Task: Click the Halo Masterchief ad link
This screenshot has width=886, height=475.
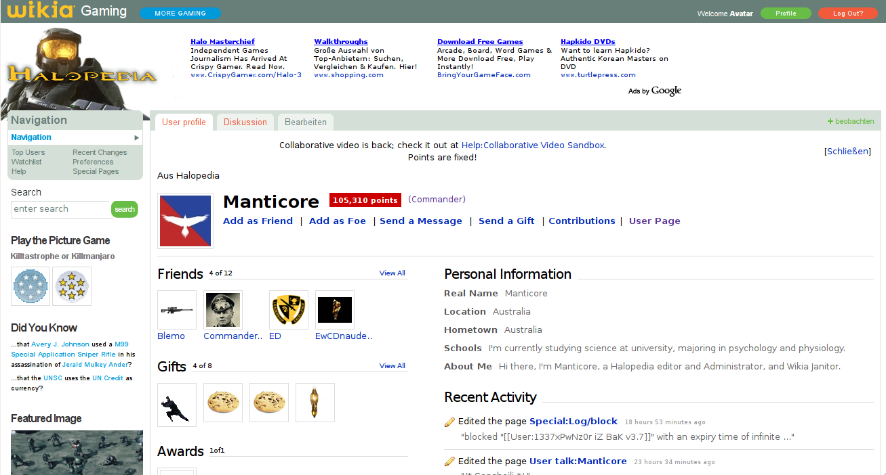Action: tap(222, 42)
